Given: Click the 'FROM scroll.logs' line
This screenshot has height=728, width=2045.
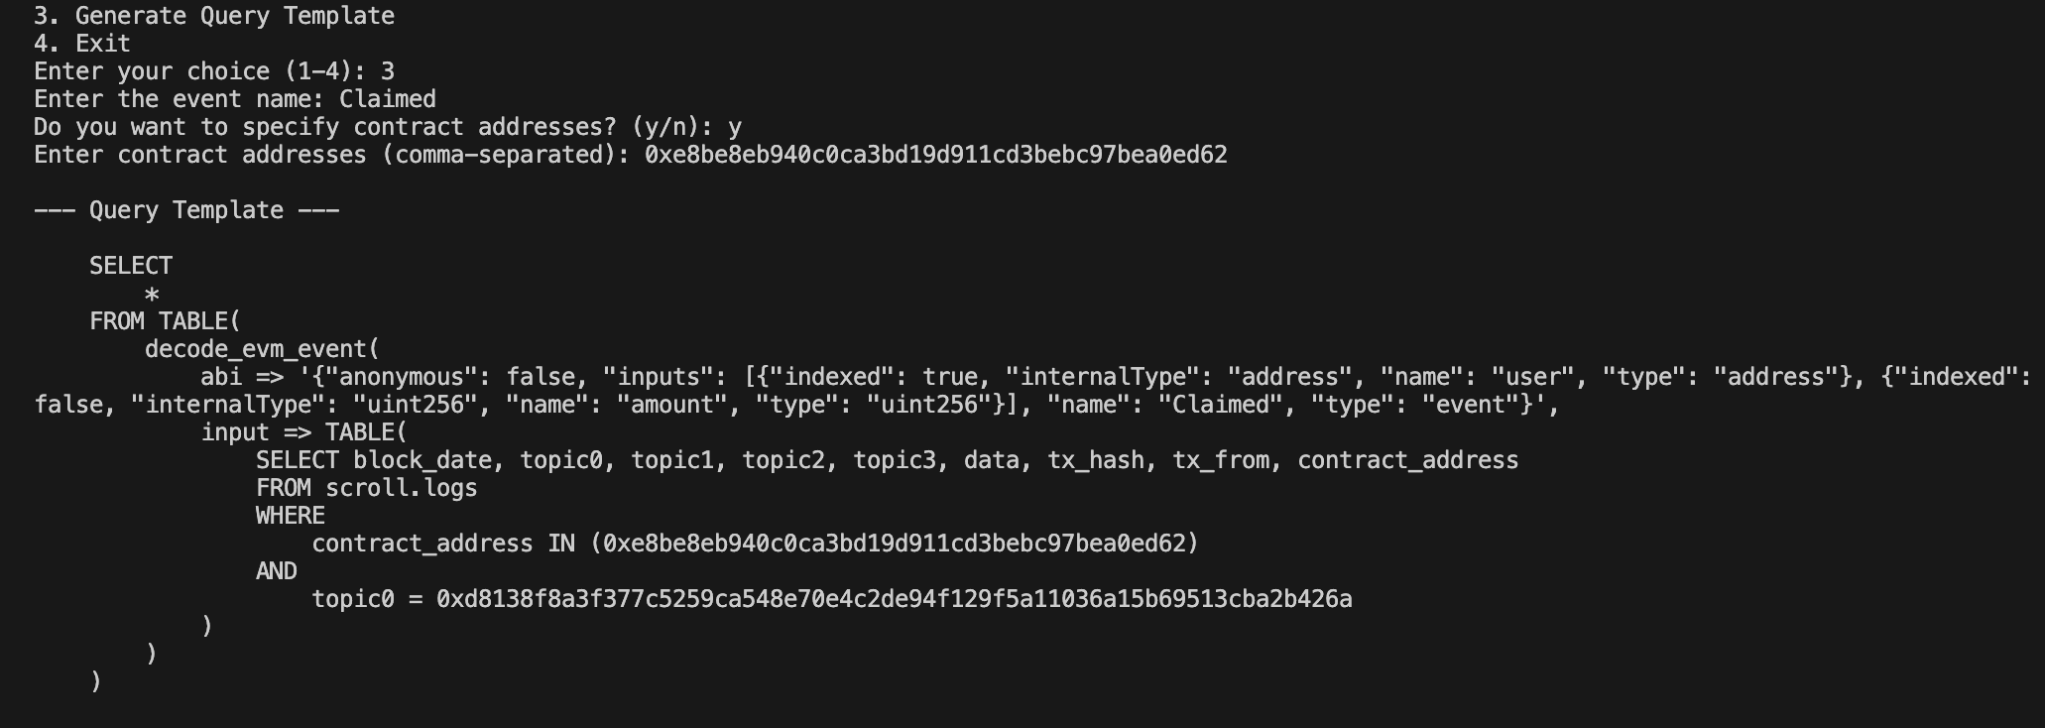Looking at the screenshot, I should pyautogui.click(x=367, y=488).
